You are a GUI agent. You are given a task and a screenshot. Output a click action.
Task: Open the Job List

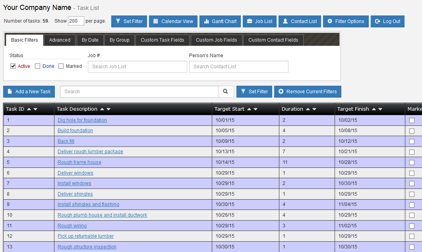(259, 21)
